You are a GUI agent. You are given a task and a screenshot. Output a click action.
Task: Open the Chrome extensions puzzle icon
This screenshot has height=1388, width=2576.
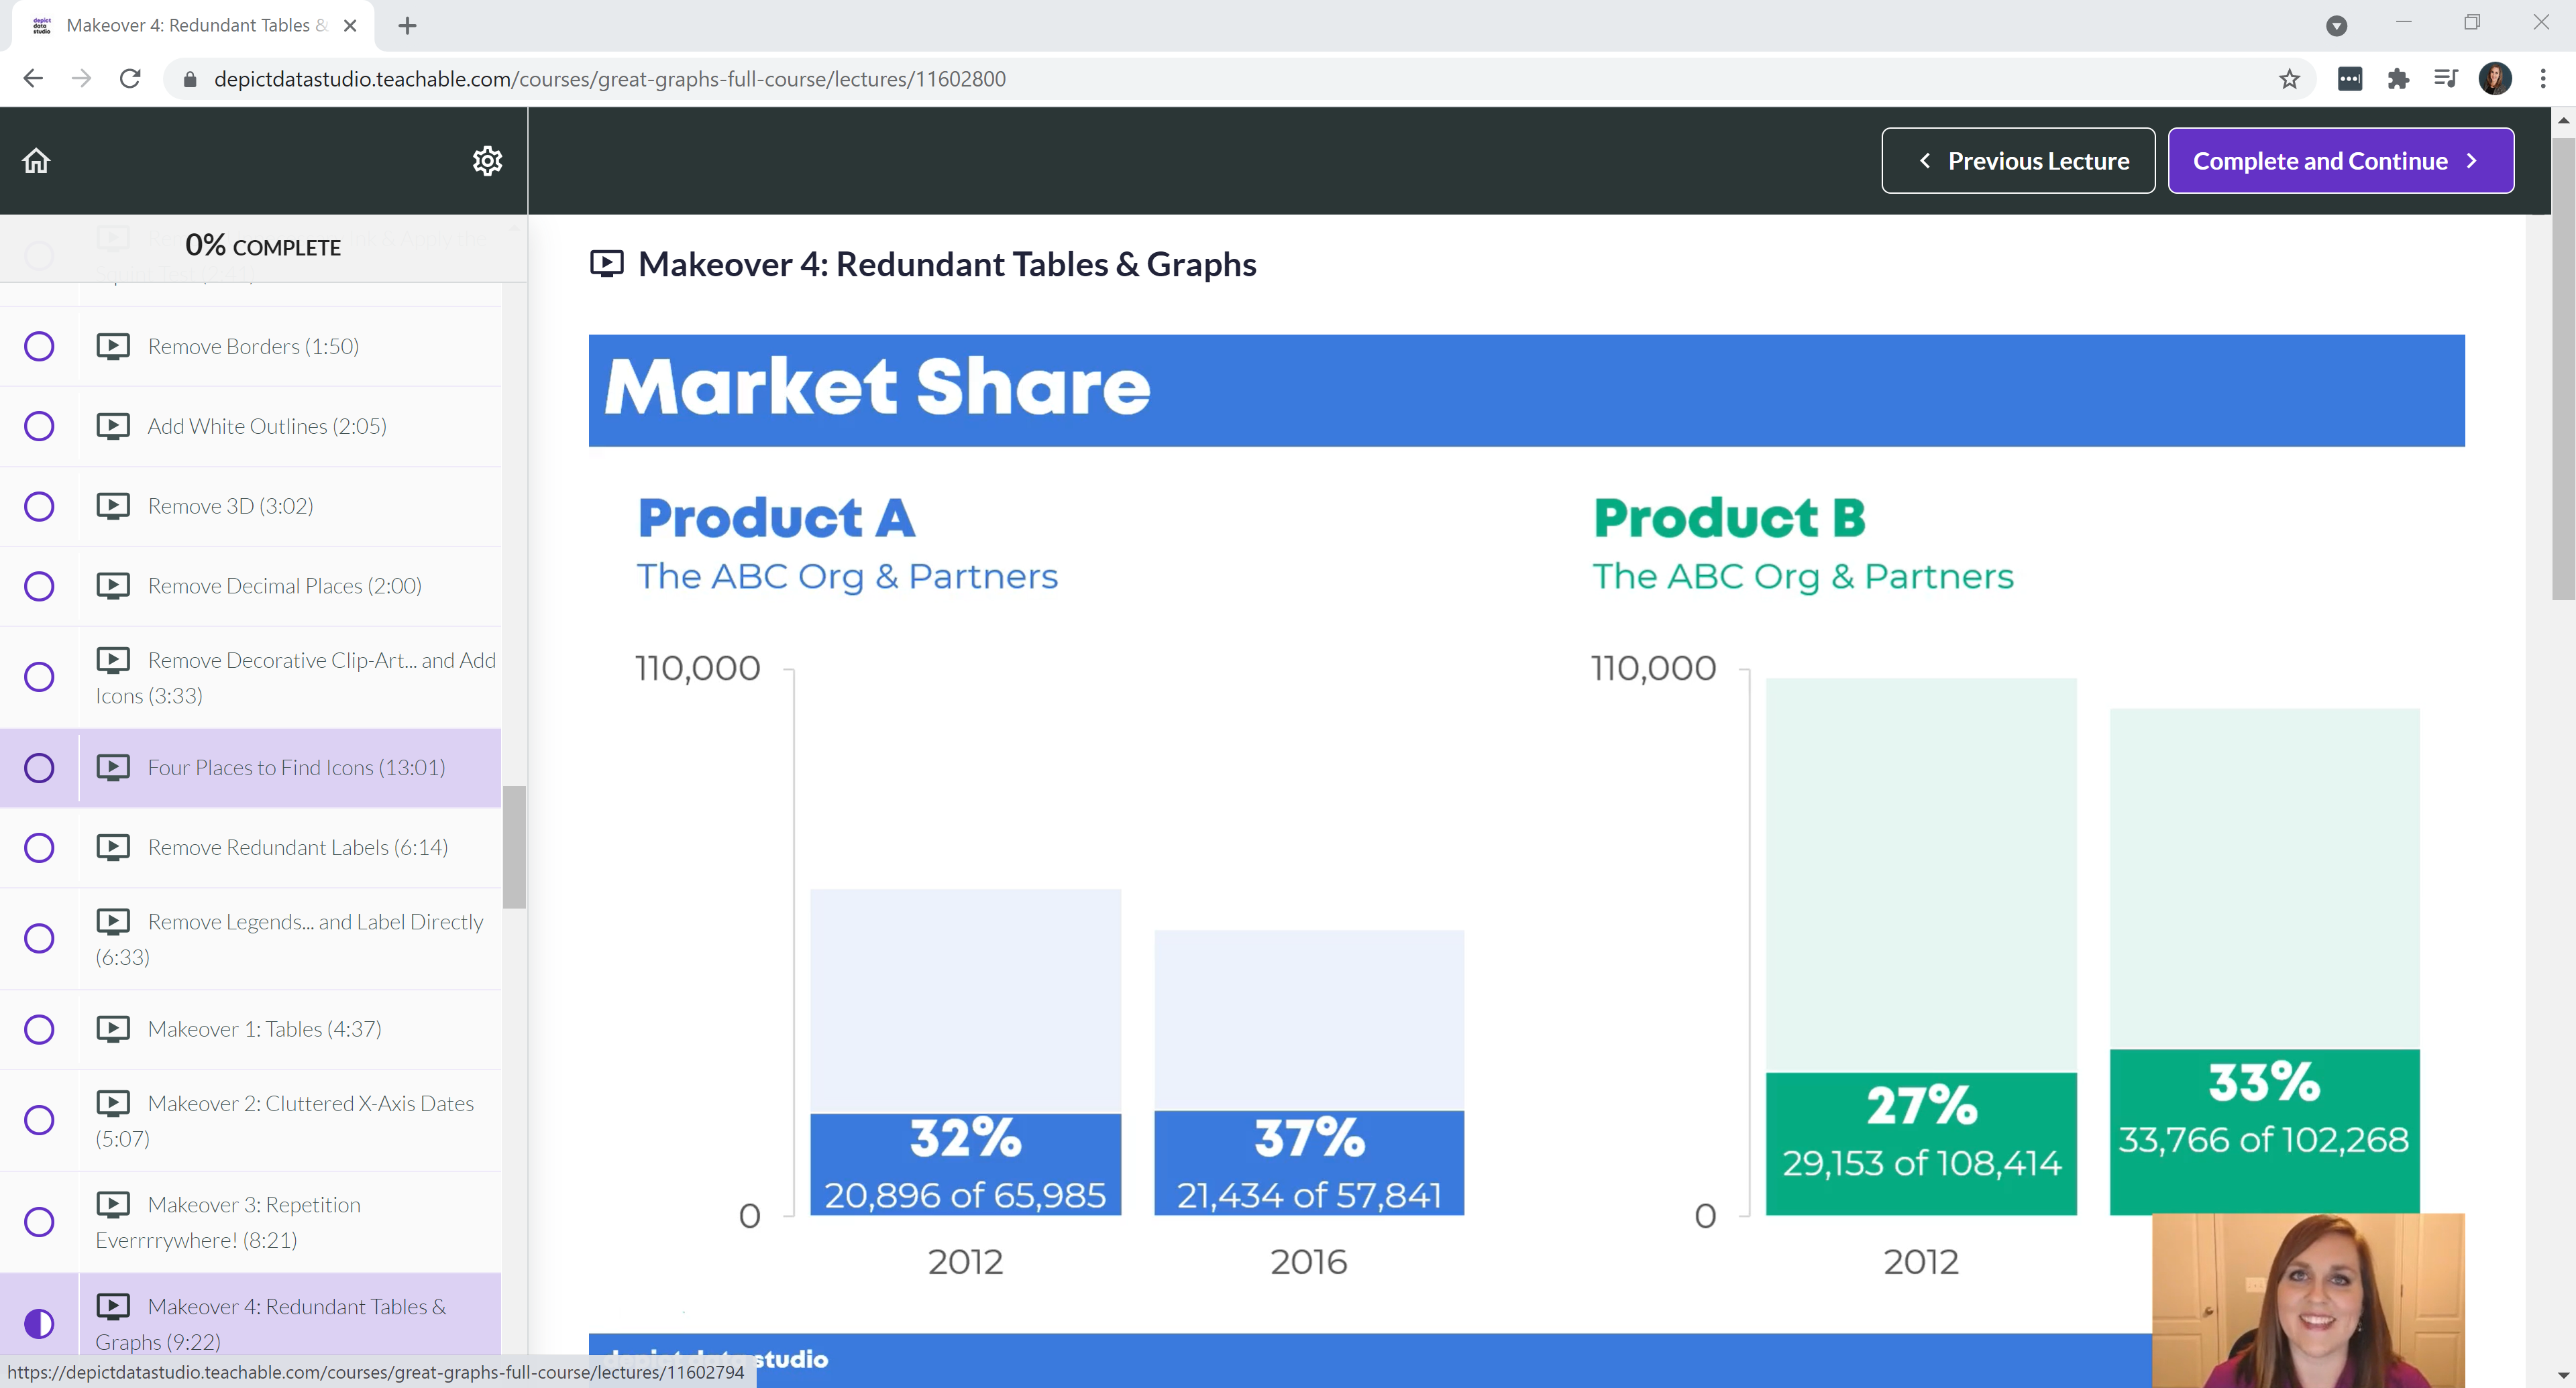[2398, 79]
